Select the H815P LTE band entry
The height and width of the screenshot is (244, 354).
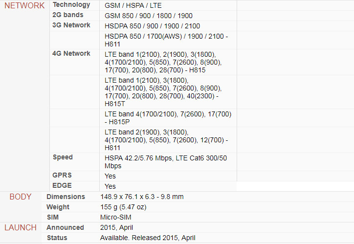tap(168, 118)
